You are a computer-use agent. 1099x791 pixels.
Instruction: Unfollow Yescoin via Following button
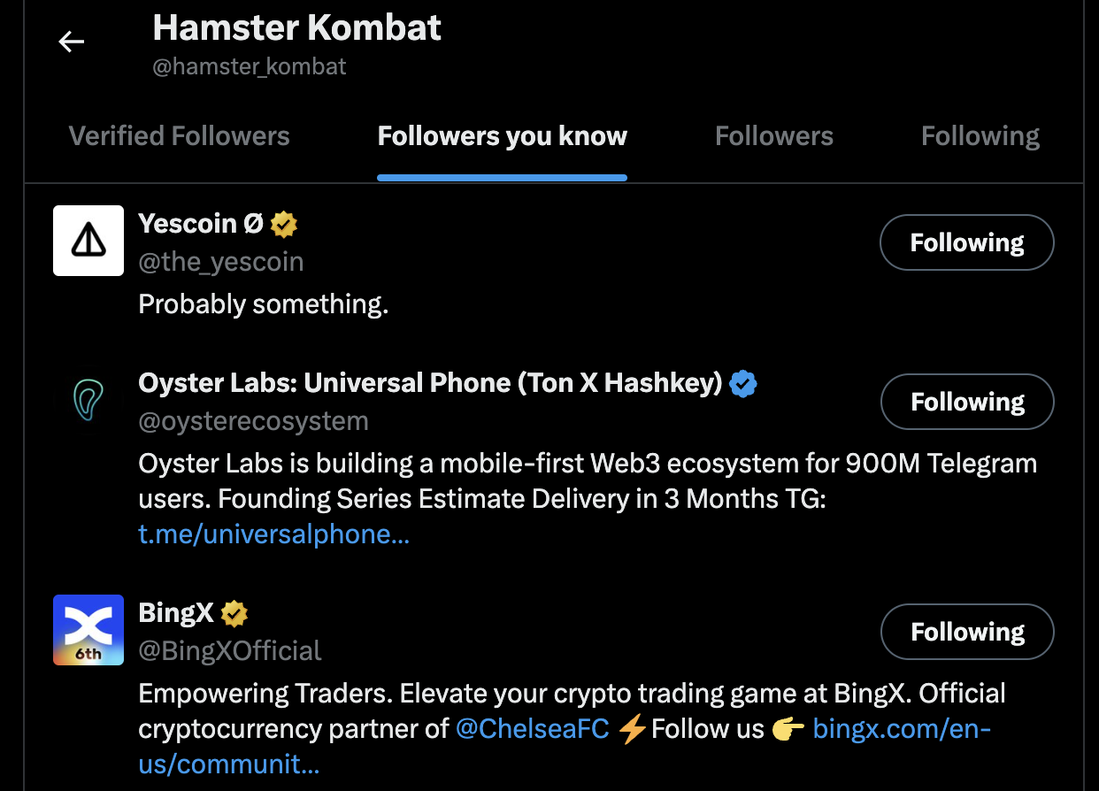coord(966,242)
